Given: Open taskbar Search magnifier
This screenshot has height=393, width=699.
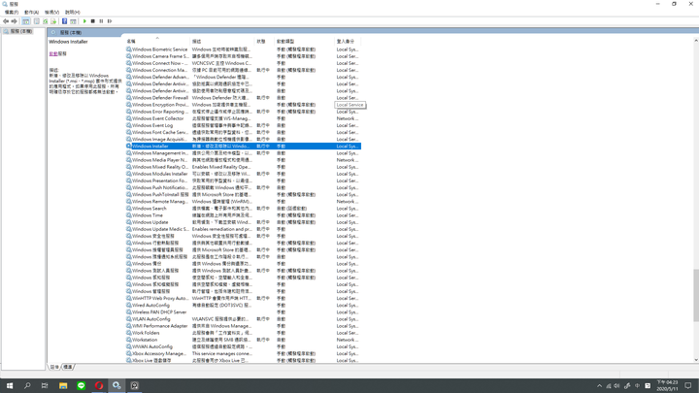Looking at the screenshot, I should click(x=27, y=385).
